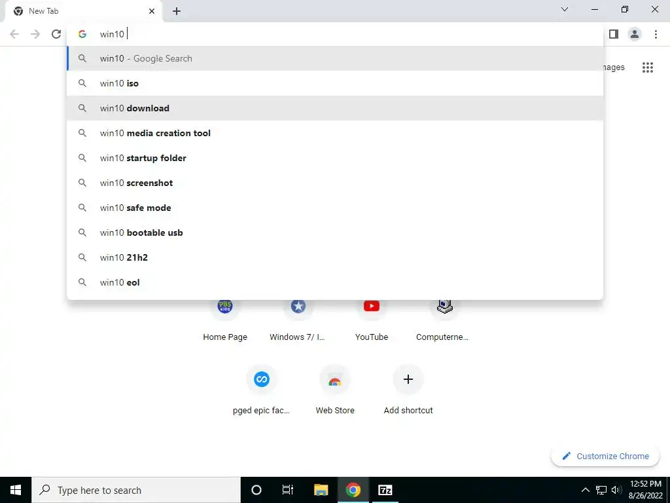670x503 pixels.
Task: Click inside the address bar text win10
Action: 112,34
